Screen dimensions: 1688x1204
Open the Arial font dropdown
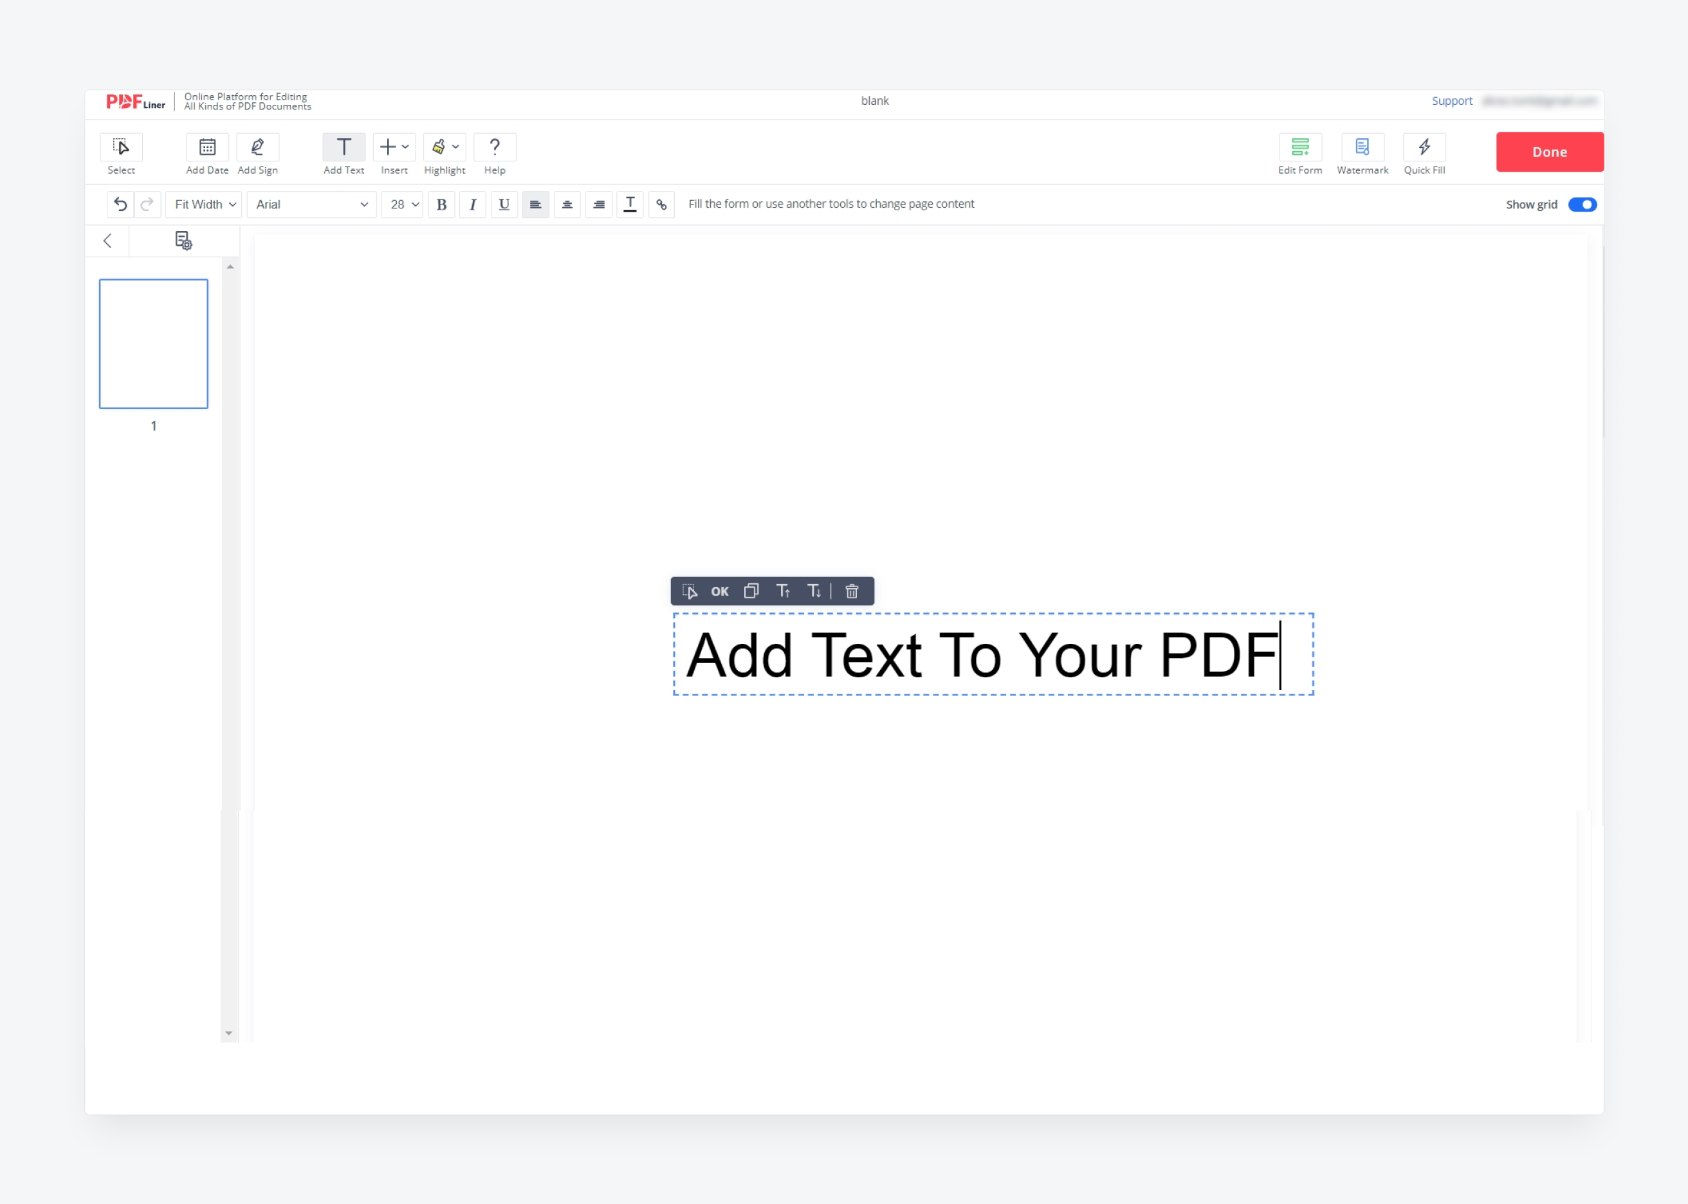coord(311,204)
